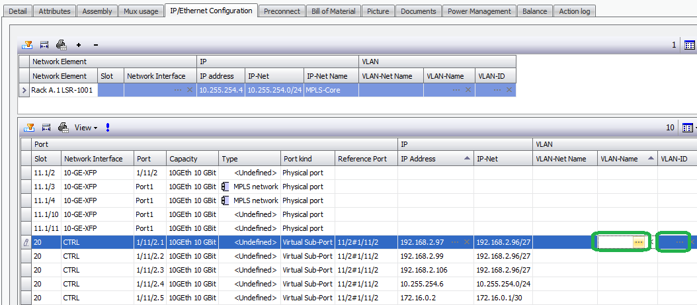
Task: Switch to the Attributes tab
Action: click(54, 11)
